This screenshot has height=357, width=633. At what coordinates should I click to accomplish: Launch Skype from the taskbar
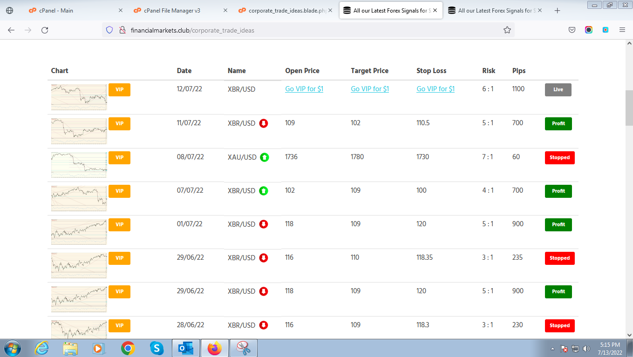tap(157, 348)
